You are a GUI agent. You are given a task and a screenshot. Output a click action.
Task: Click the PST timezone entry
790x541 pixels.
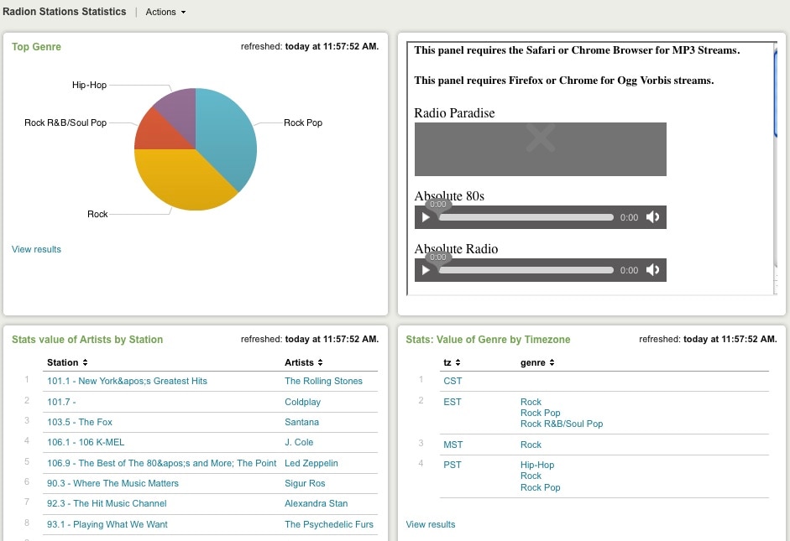pyautogui.click(x=452, y=465)
